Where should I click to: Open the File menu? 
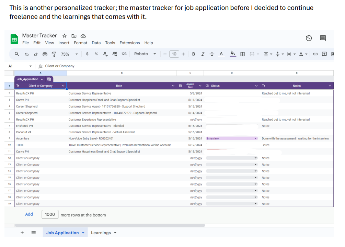pos(25,43)
